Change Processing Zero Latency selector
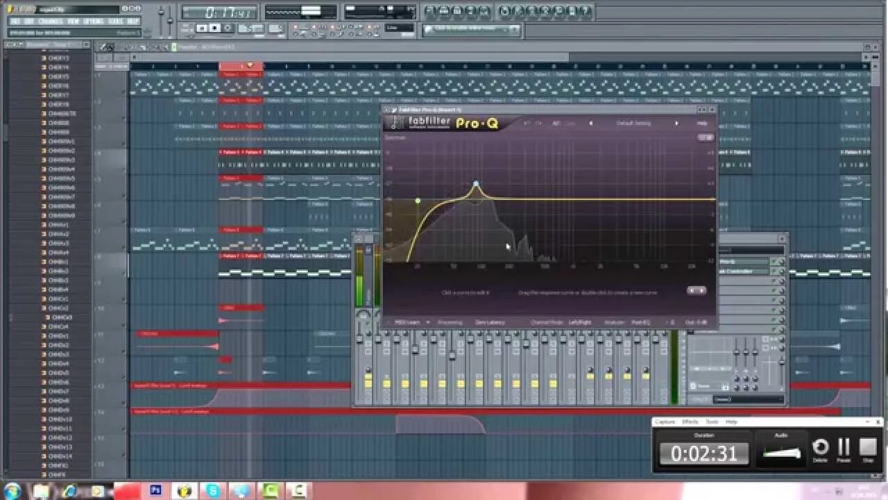 click(x=490, y=322)
